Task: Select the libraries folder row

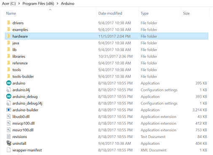Action: point(106,56)
